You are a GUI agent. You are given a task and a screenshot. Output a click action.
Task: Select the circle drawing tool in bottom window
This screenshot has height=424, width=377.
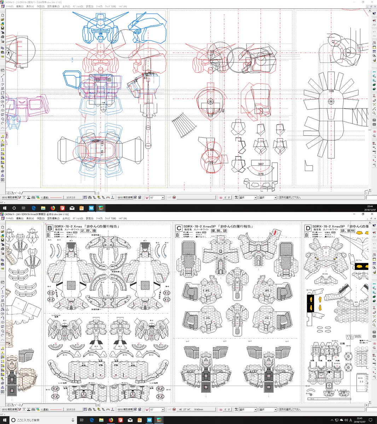[x=2, y=313]
